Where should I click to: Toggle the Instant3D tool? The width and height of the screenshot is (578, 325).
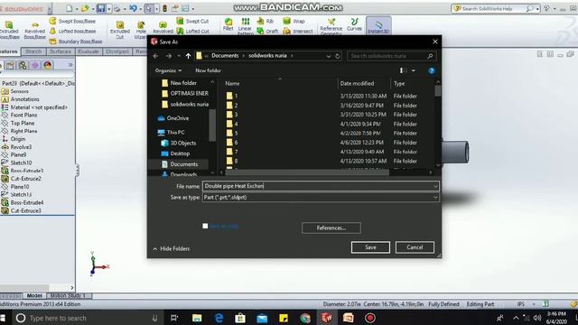coord(378,26)
